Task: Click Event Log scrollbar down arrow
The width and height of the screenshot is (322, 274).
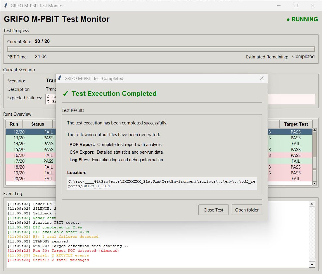Action: click(x=312, y=264)
